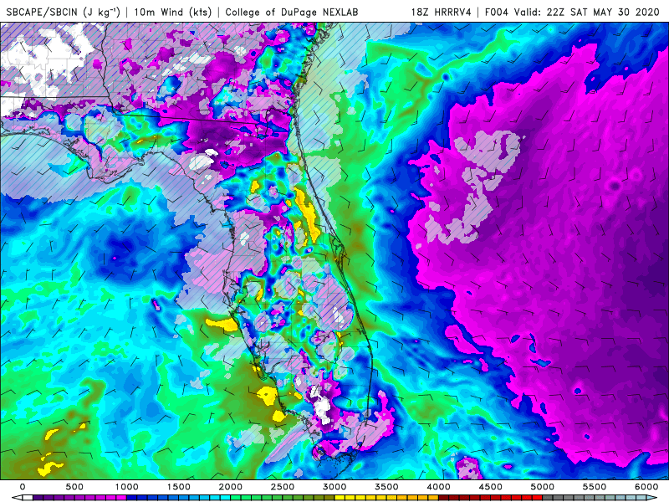Click the '4500' color bar label
Image resolution: width=669 pixels, height=502 pixels.
click(491, 487)
